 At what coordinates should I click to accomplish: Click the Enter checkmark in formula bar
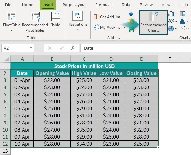tap(62, 48)
